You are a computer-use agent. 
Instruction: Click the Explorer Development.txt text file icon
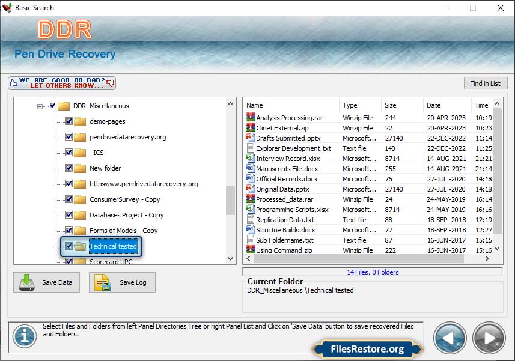click(x=250, y=148)
